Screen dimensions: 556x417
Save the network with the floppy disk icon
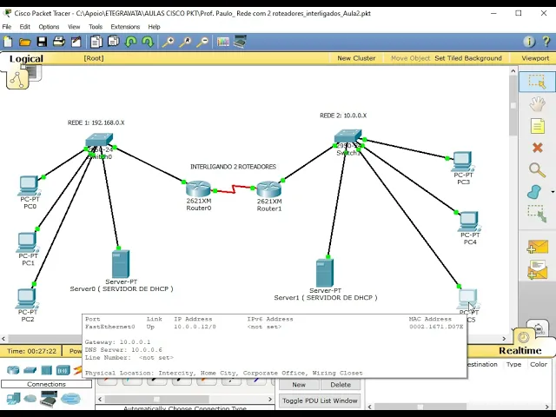[42, 42]
